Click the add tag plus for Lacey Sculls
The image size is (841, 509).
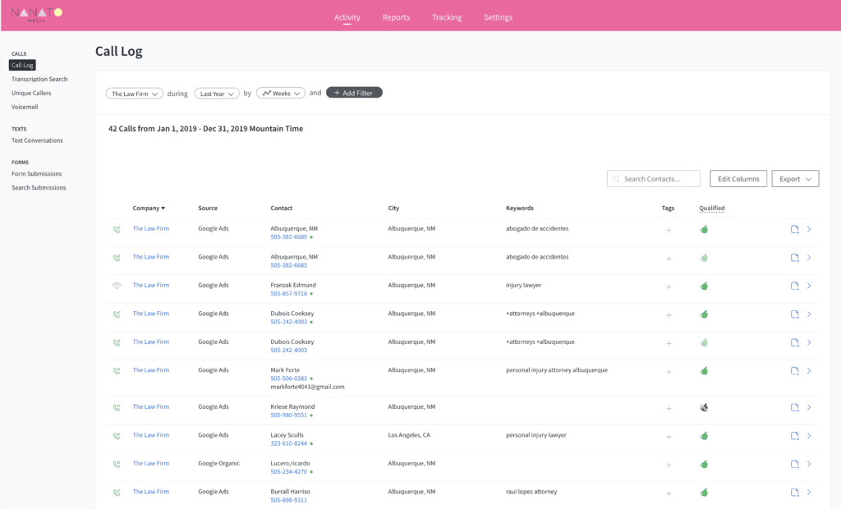[x=669, y=436]
